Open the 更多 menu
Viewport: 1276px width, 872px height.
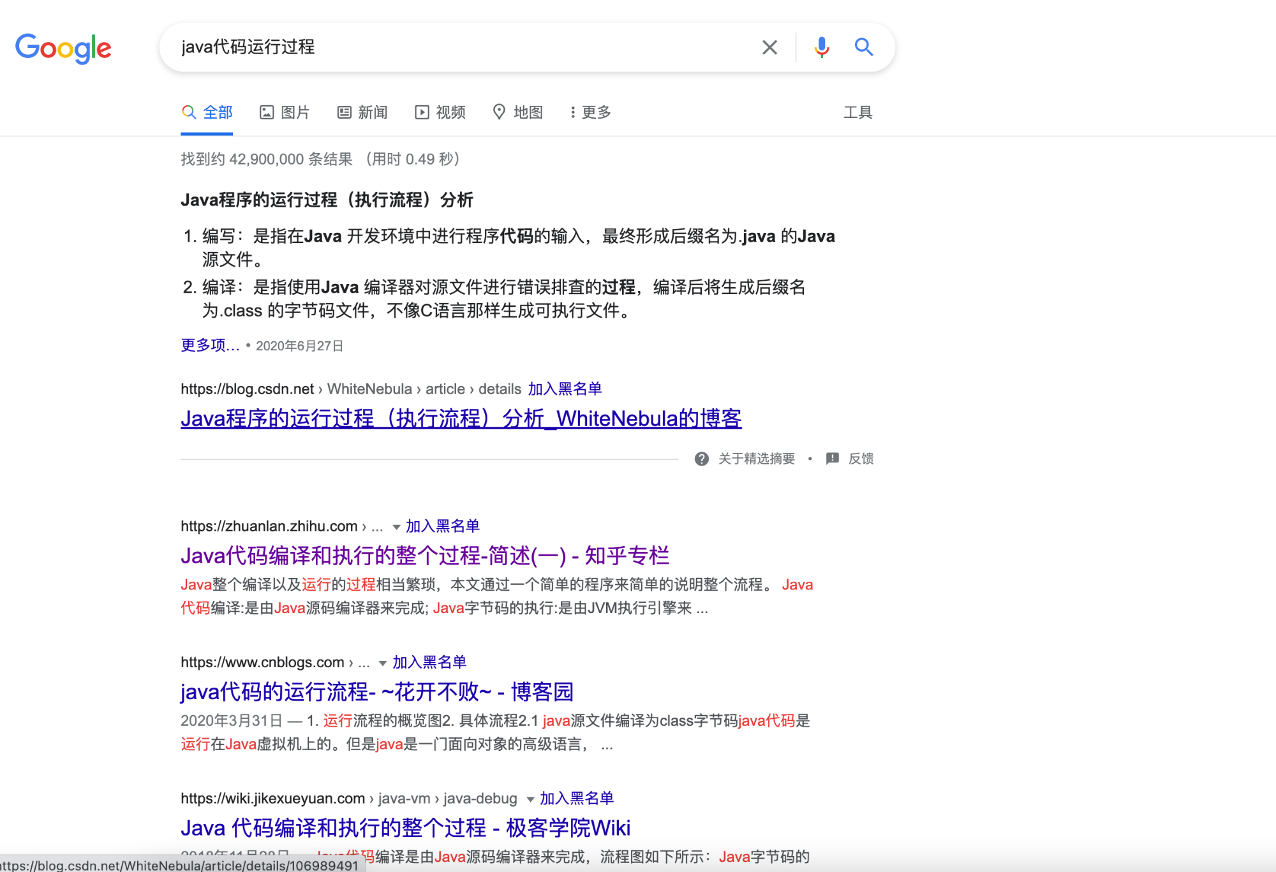click(x=591, y=112)
